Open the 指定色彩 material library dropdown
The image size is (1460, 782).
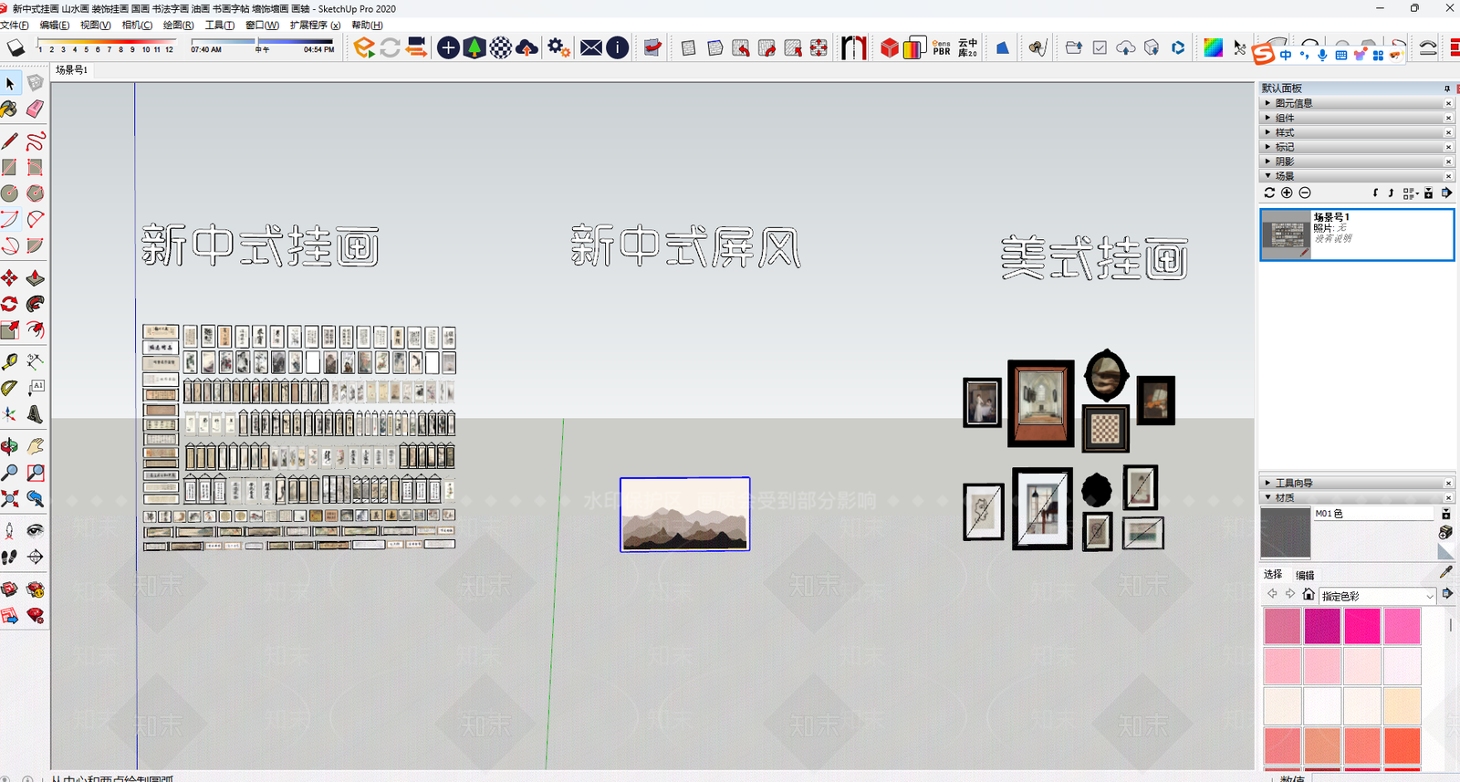click(x=1378, y=596)
